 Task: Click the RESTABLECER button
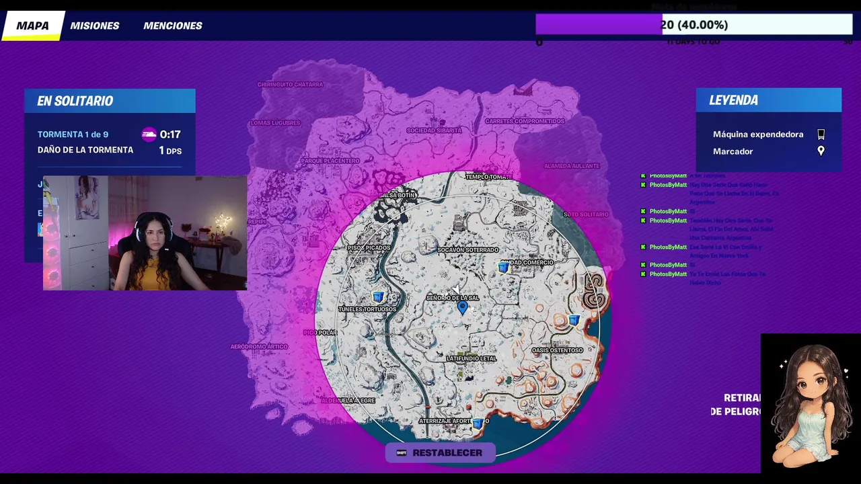[440, 452]
